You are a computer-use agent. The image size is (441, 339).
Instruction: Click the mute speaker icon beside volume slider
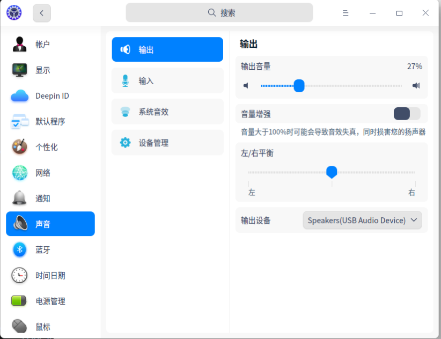click(246, 85)
